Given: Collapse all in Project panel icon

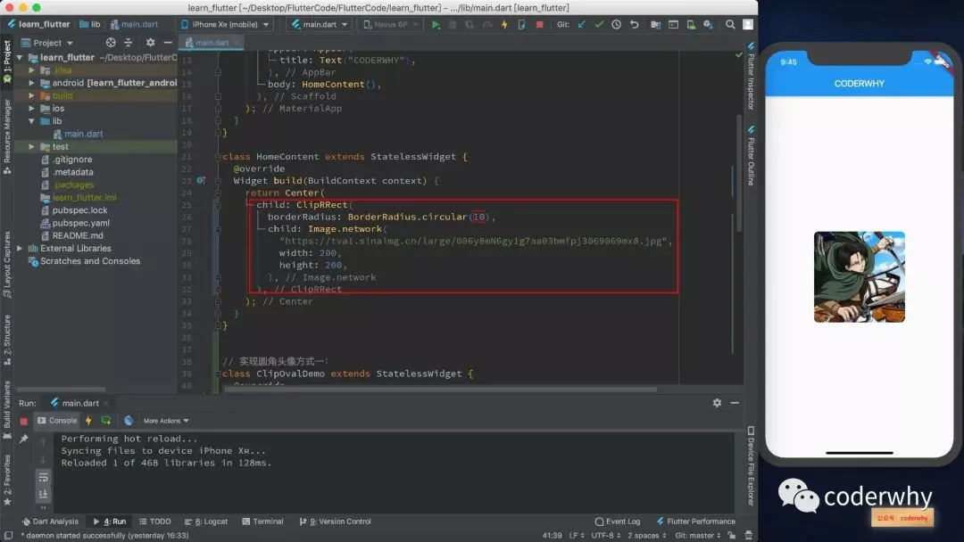Looking at the screenshot, I should coord(128,43).
